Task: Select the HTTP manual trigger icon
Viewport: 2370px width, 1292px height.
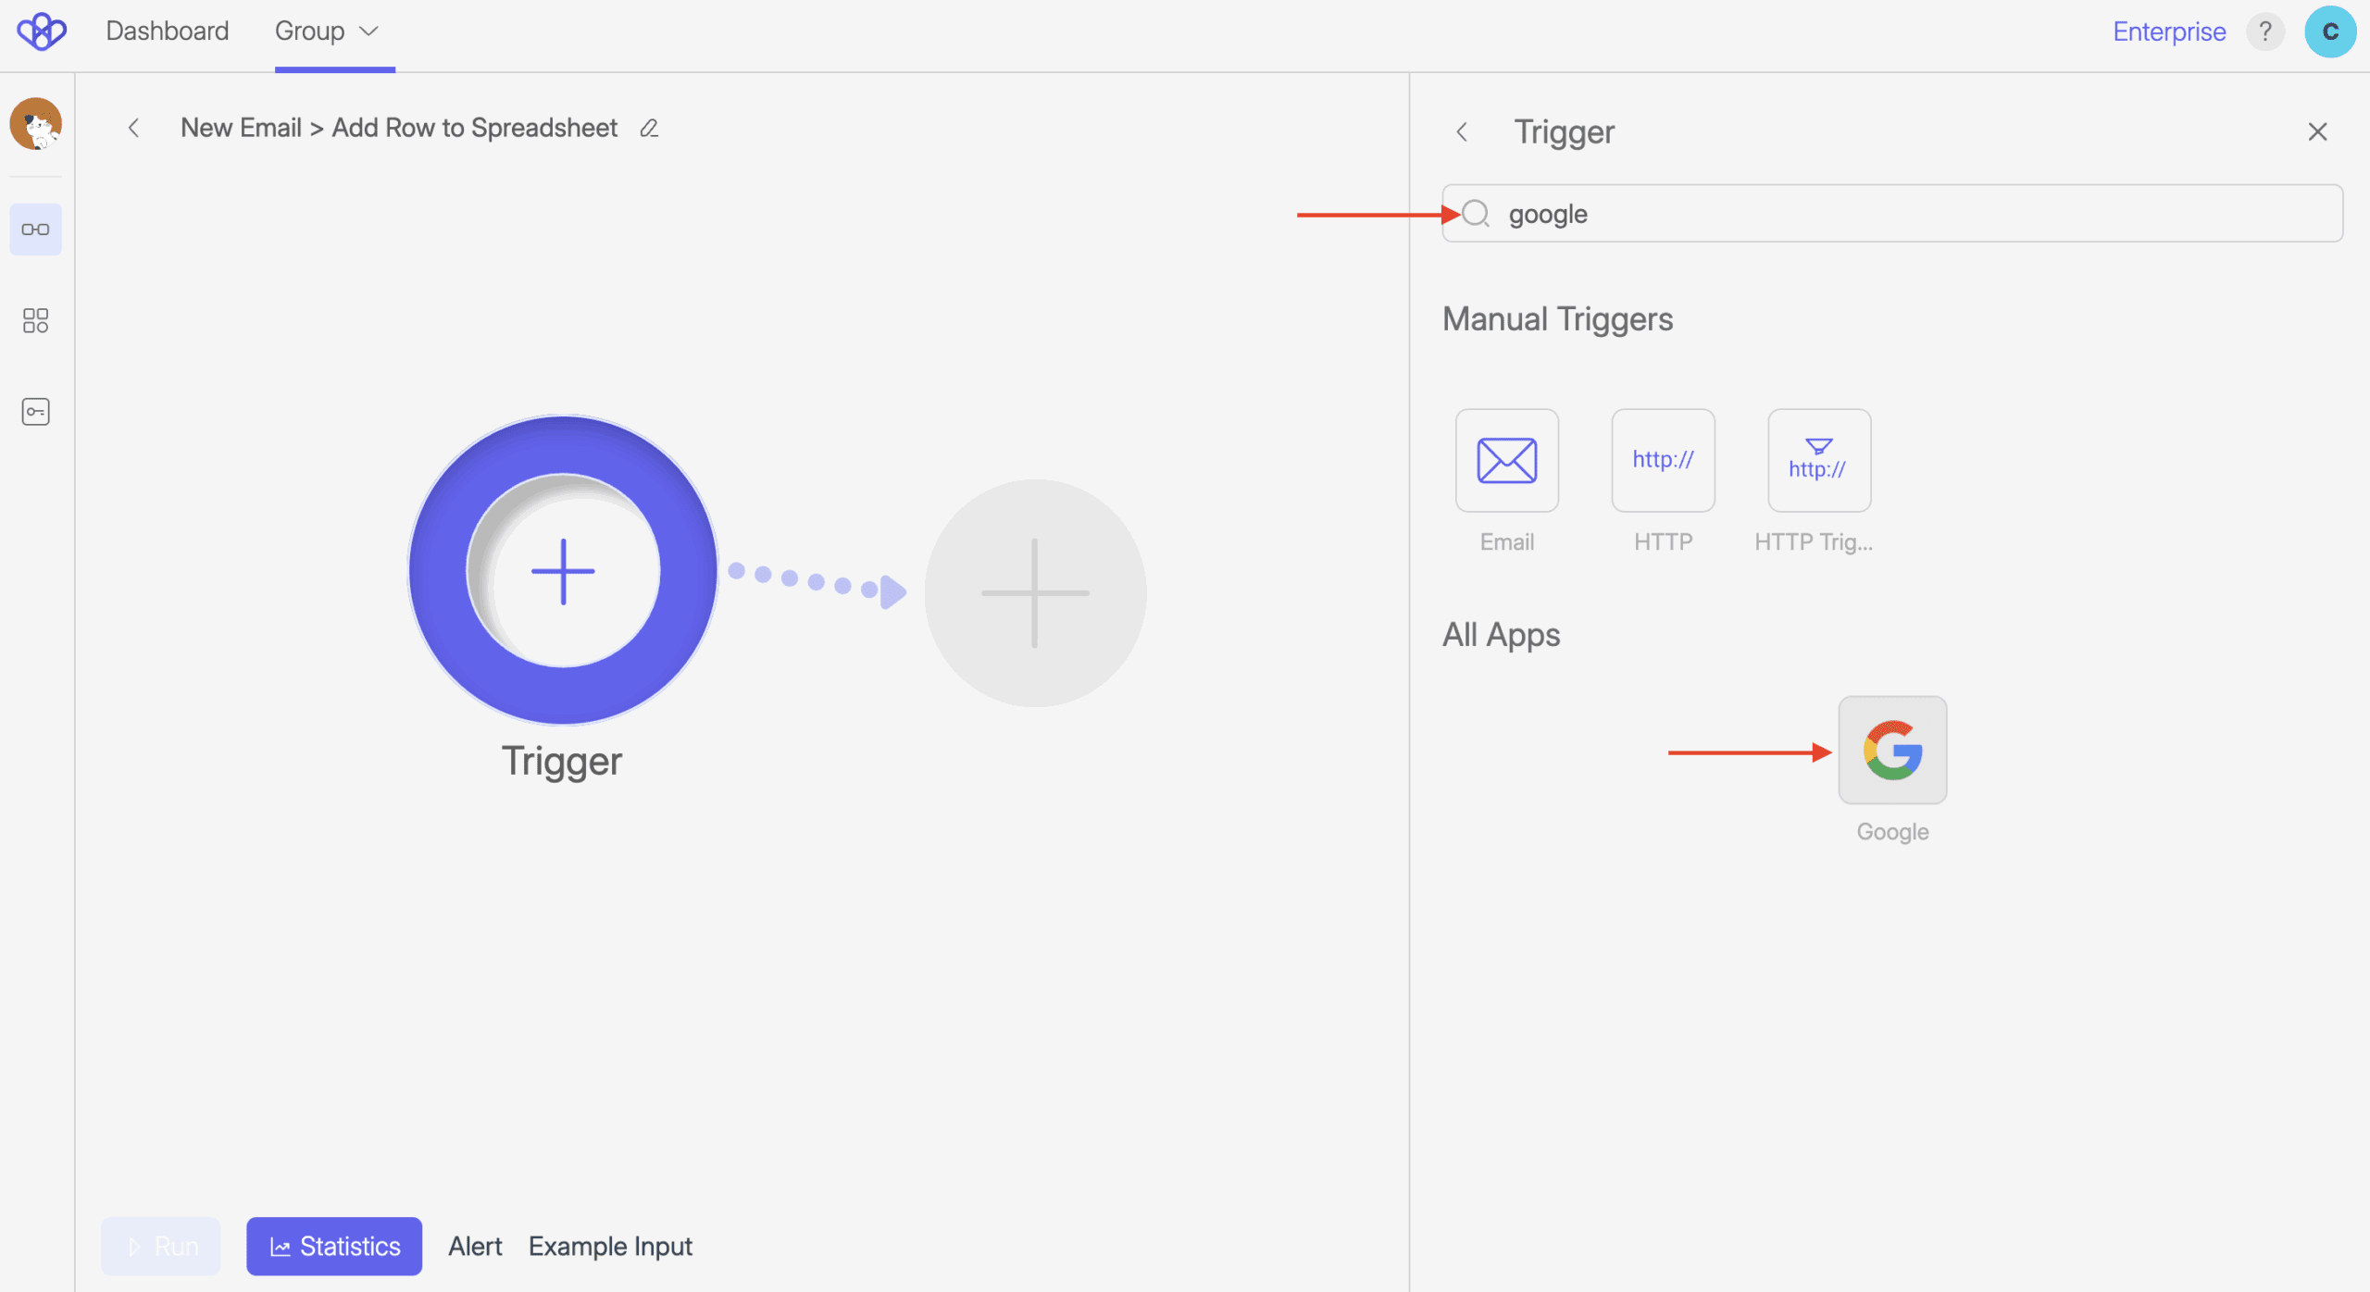Action: pos(1663,460)
